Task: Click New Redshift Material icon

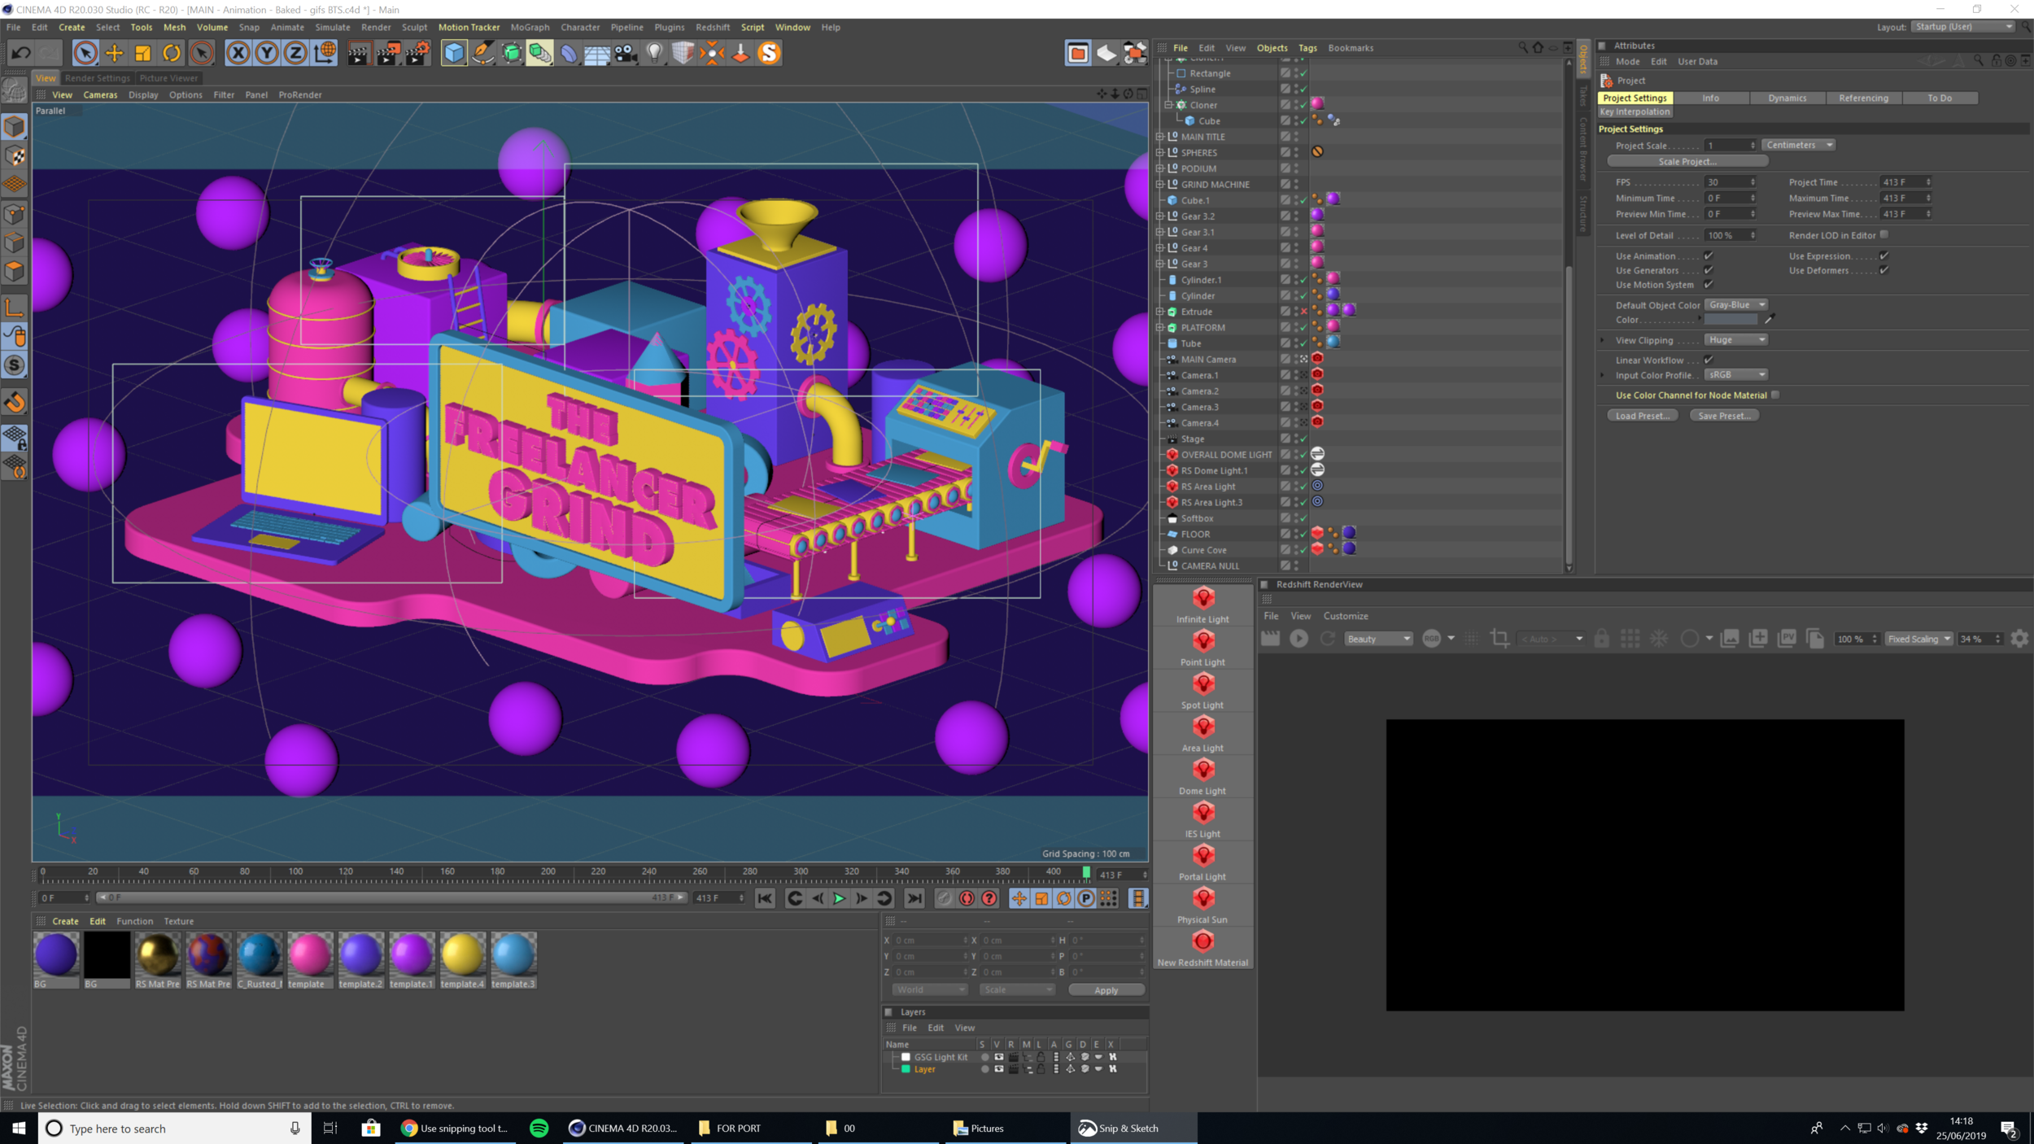Action: [x=1203, y=942]
